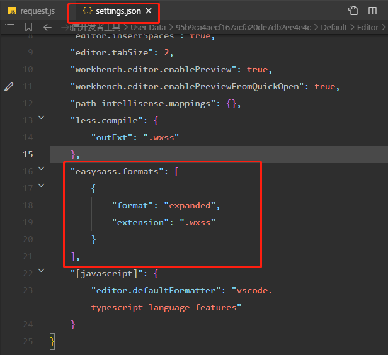Click "workbench.editor.enablePreviewFromQuickOpen" key
Viewport: 388px width, 355px height.
coord(187,87)
